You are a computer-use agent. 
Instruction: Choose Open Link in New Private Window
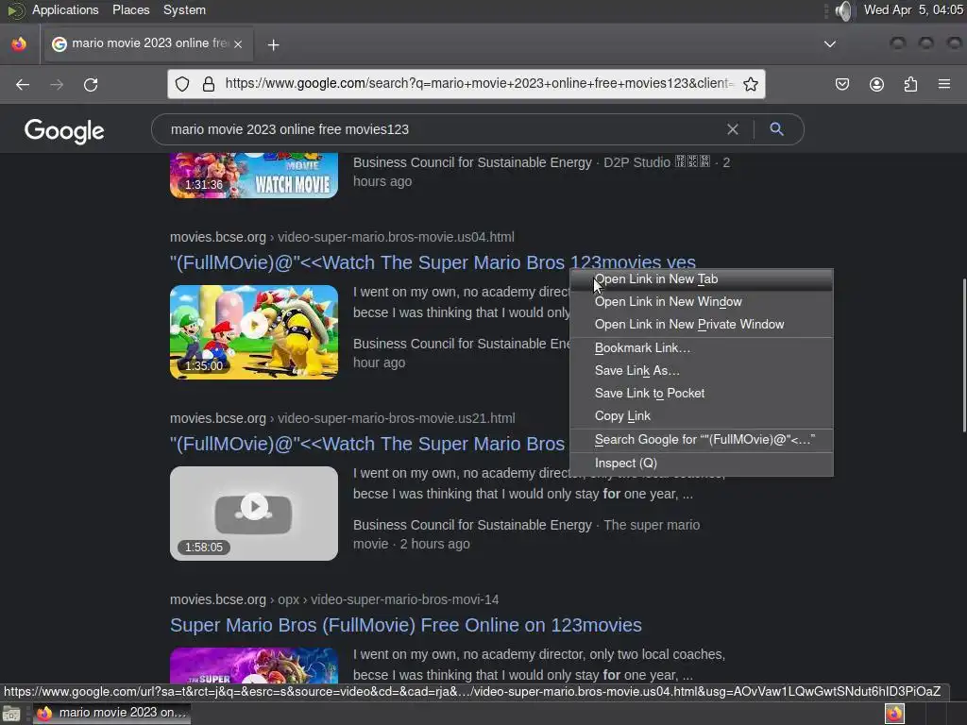click(x=702, y=325)
